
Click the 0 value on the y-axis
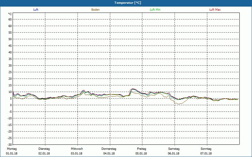[11, 105]
